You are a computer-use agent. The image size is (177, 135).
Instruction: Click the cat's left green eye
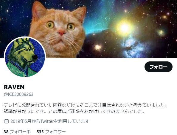tap(50, 25)
